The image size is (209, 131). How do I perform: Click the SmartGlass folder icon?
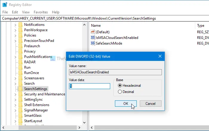point(20,116)
